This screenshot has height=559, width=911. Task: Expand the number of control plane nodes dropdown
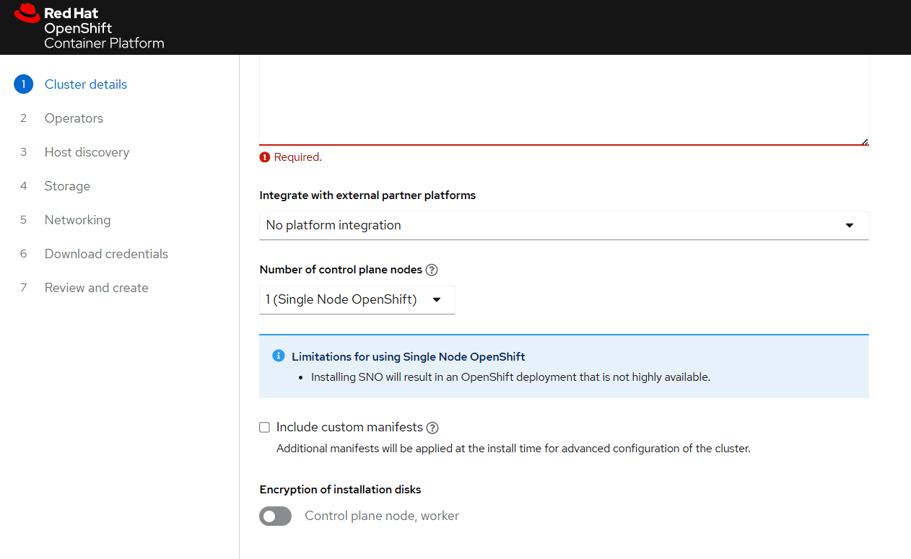[357, 299]
